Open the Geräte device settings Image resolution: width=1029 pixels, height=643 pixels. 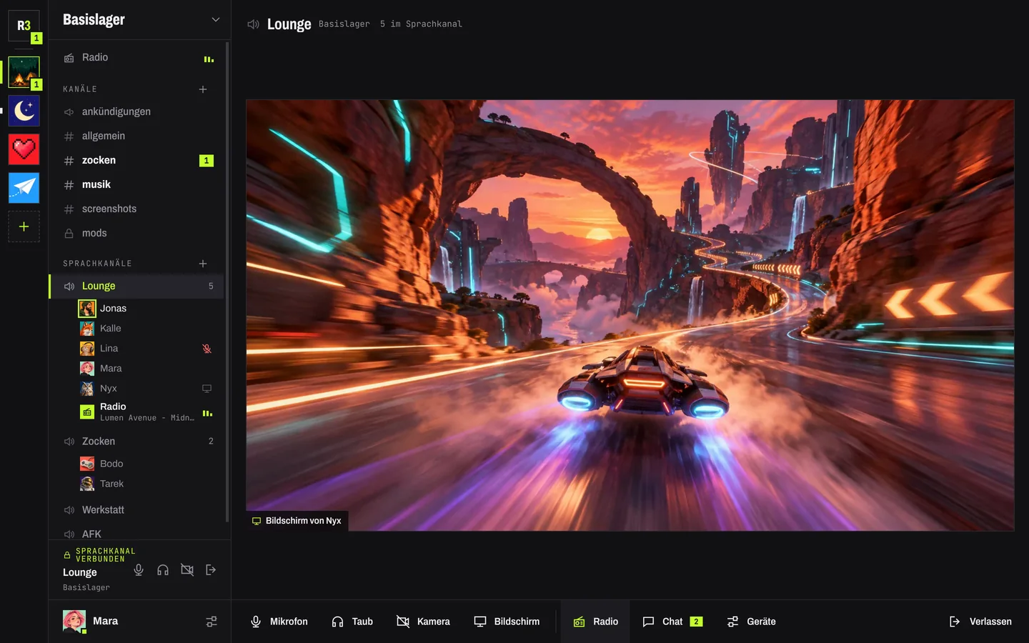tap(751, 622)
